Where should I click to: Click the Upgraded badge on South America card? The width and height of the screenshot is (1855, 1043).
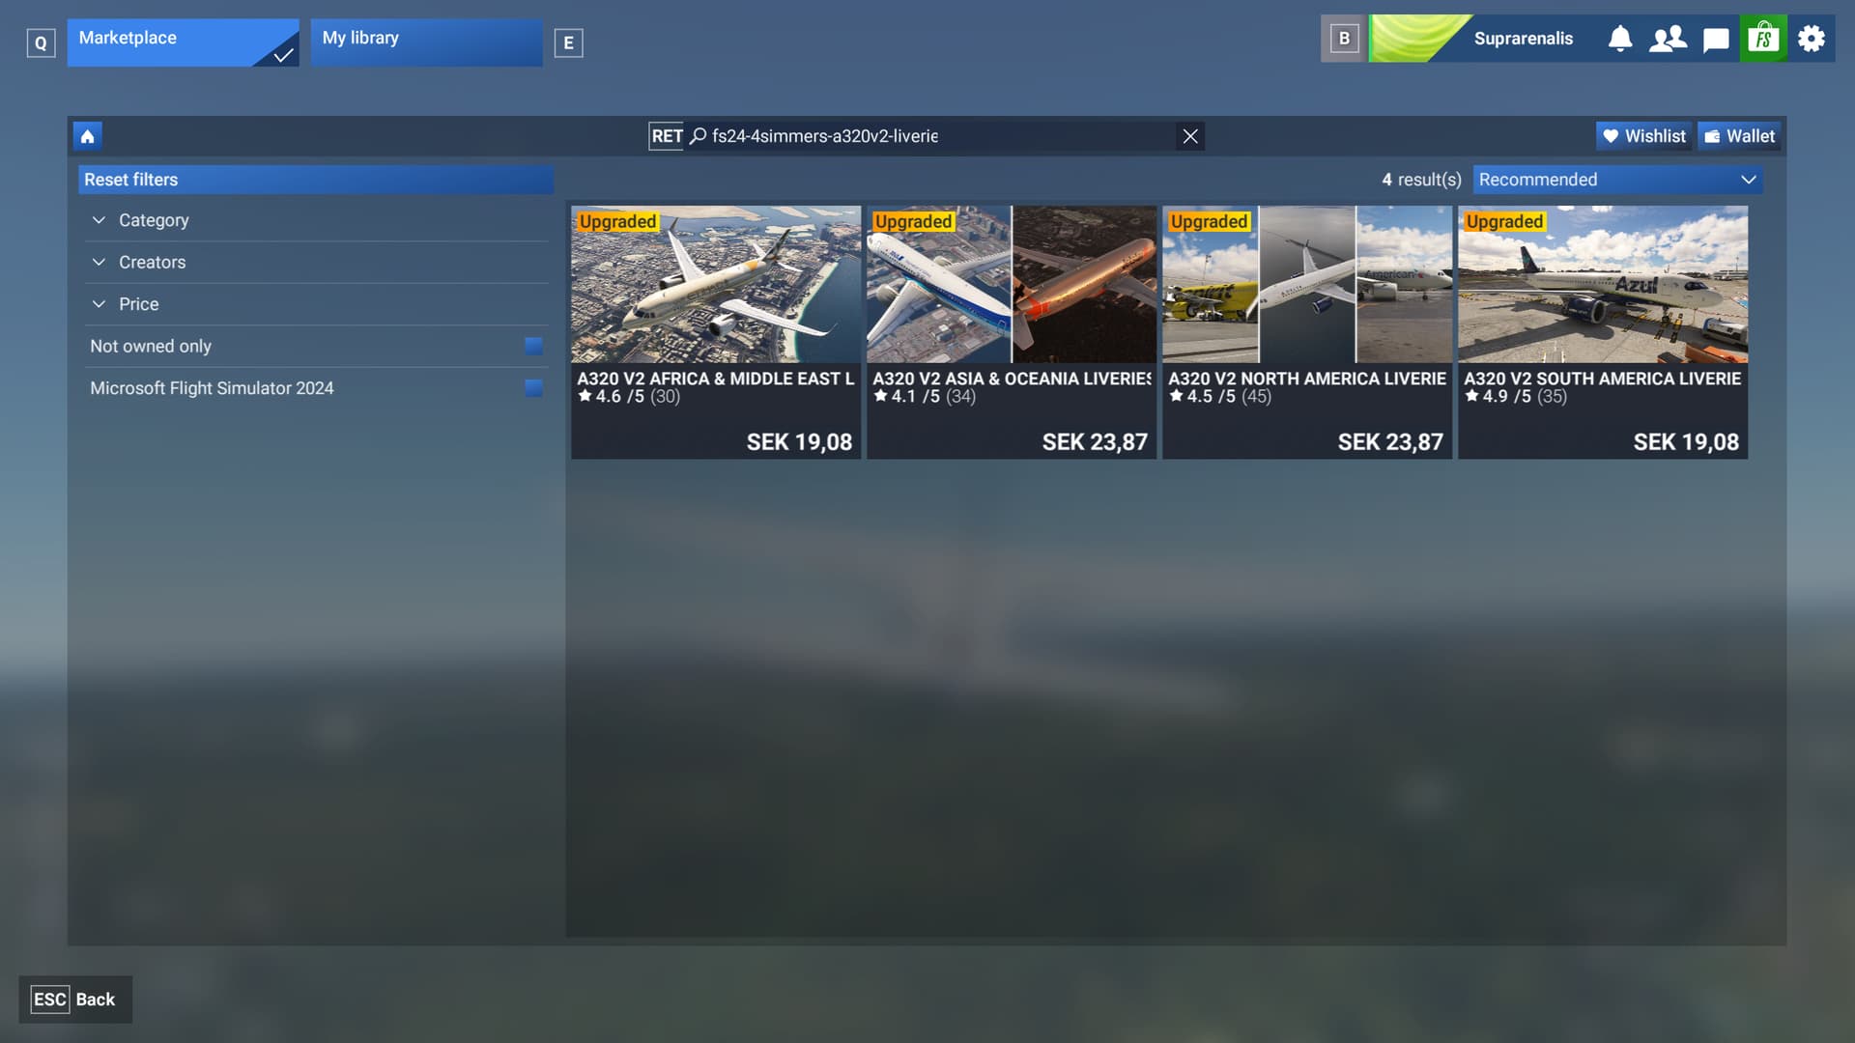(1504, 222)
